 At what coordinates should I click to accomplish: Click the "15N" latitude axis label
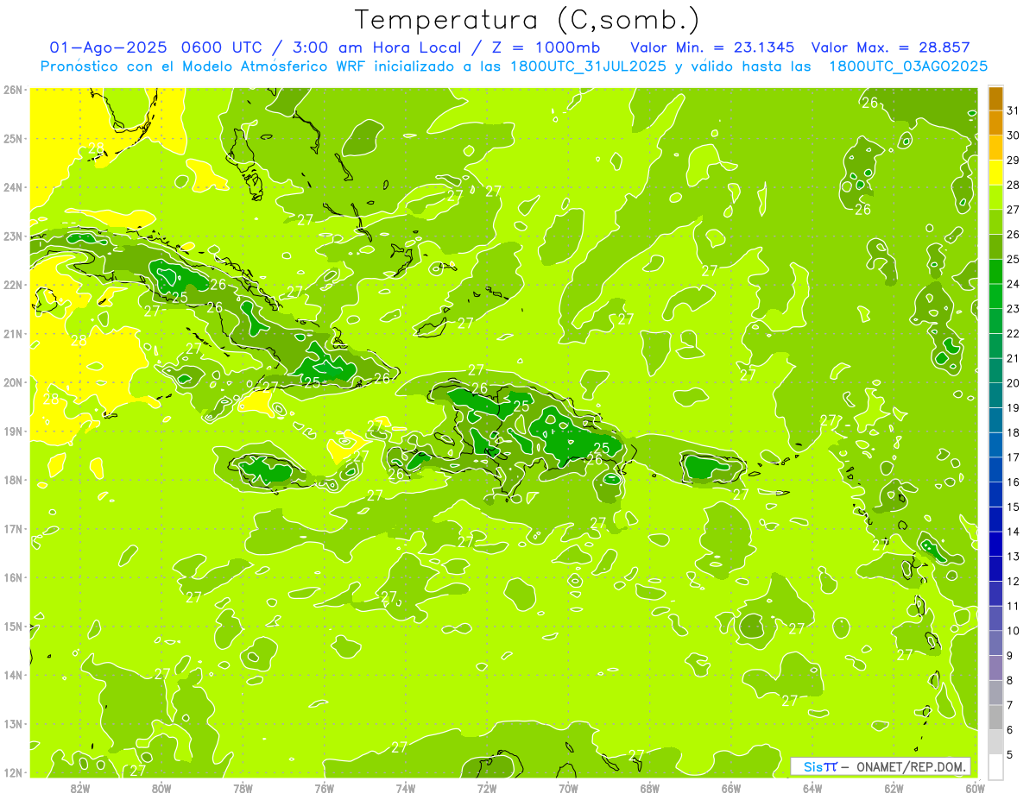13,627
